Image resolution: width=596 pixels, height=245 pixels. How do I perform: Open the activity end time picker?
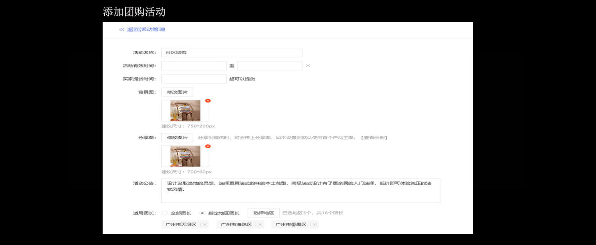(270, 66)
